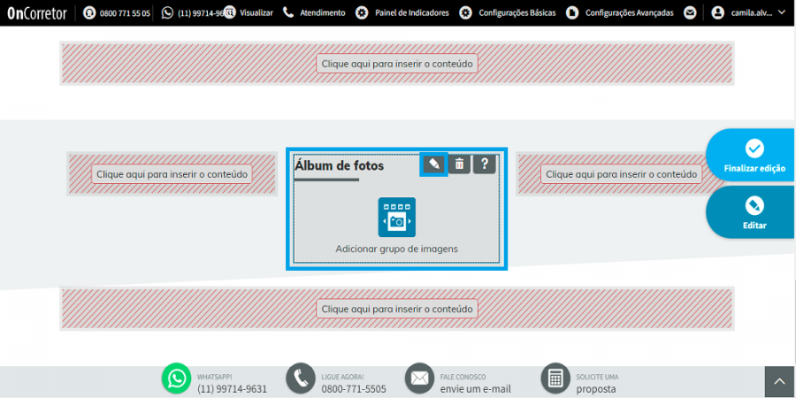
Task: Expand the camila.alv... user dropdown arrow
Action: click(781, 12)
